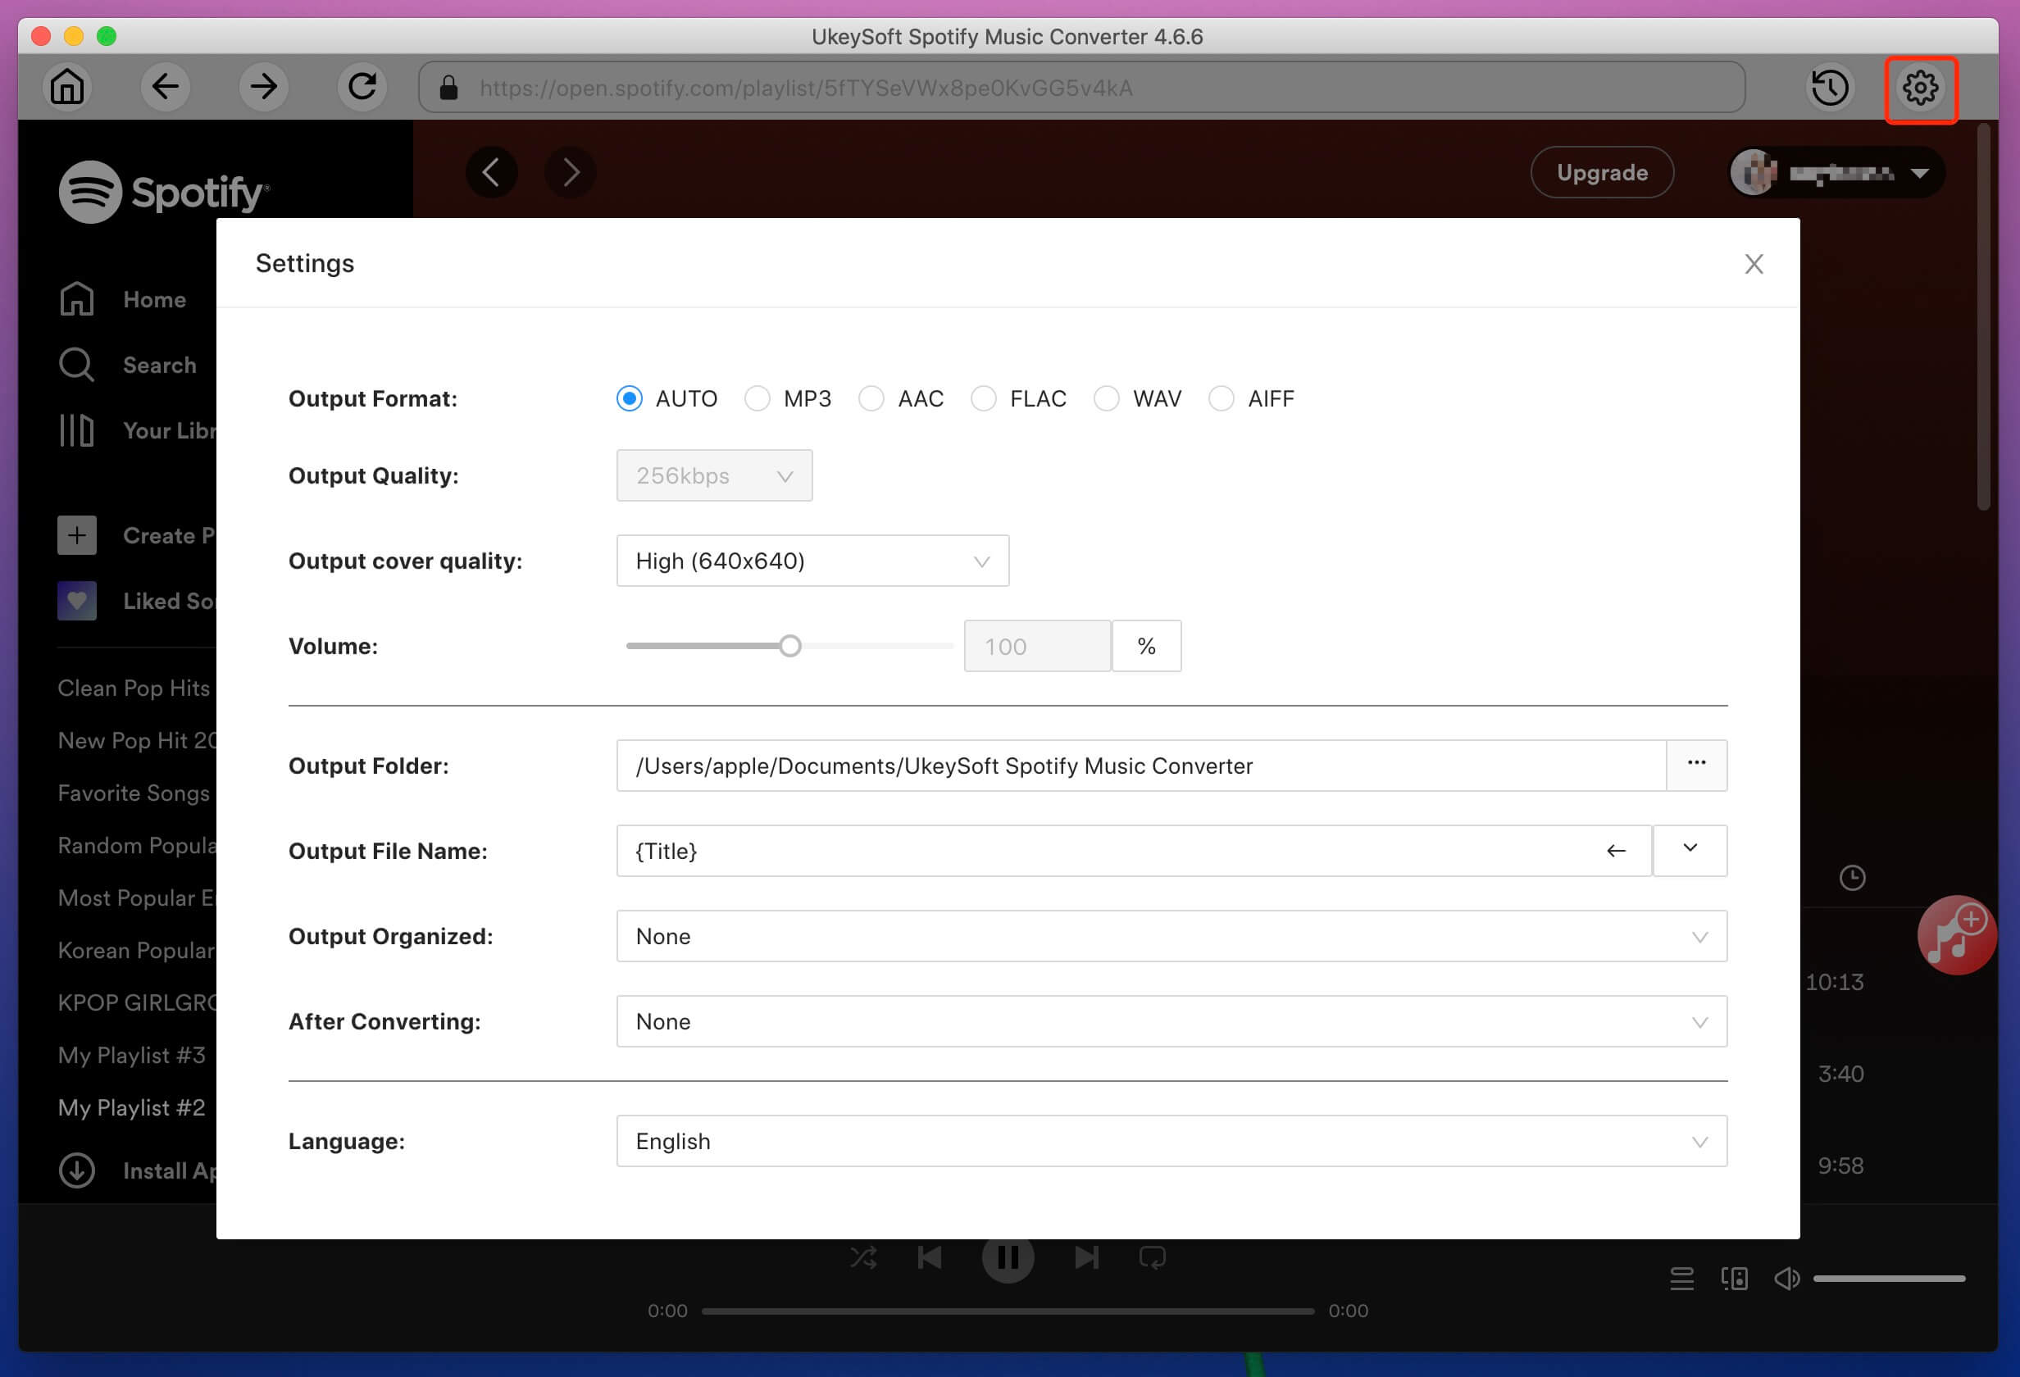Select English from Language dropdown

tap(1172, 1141)
